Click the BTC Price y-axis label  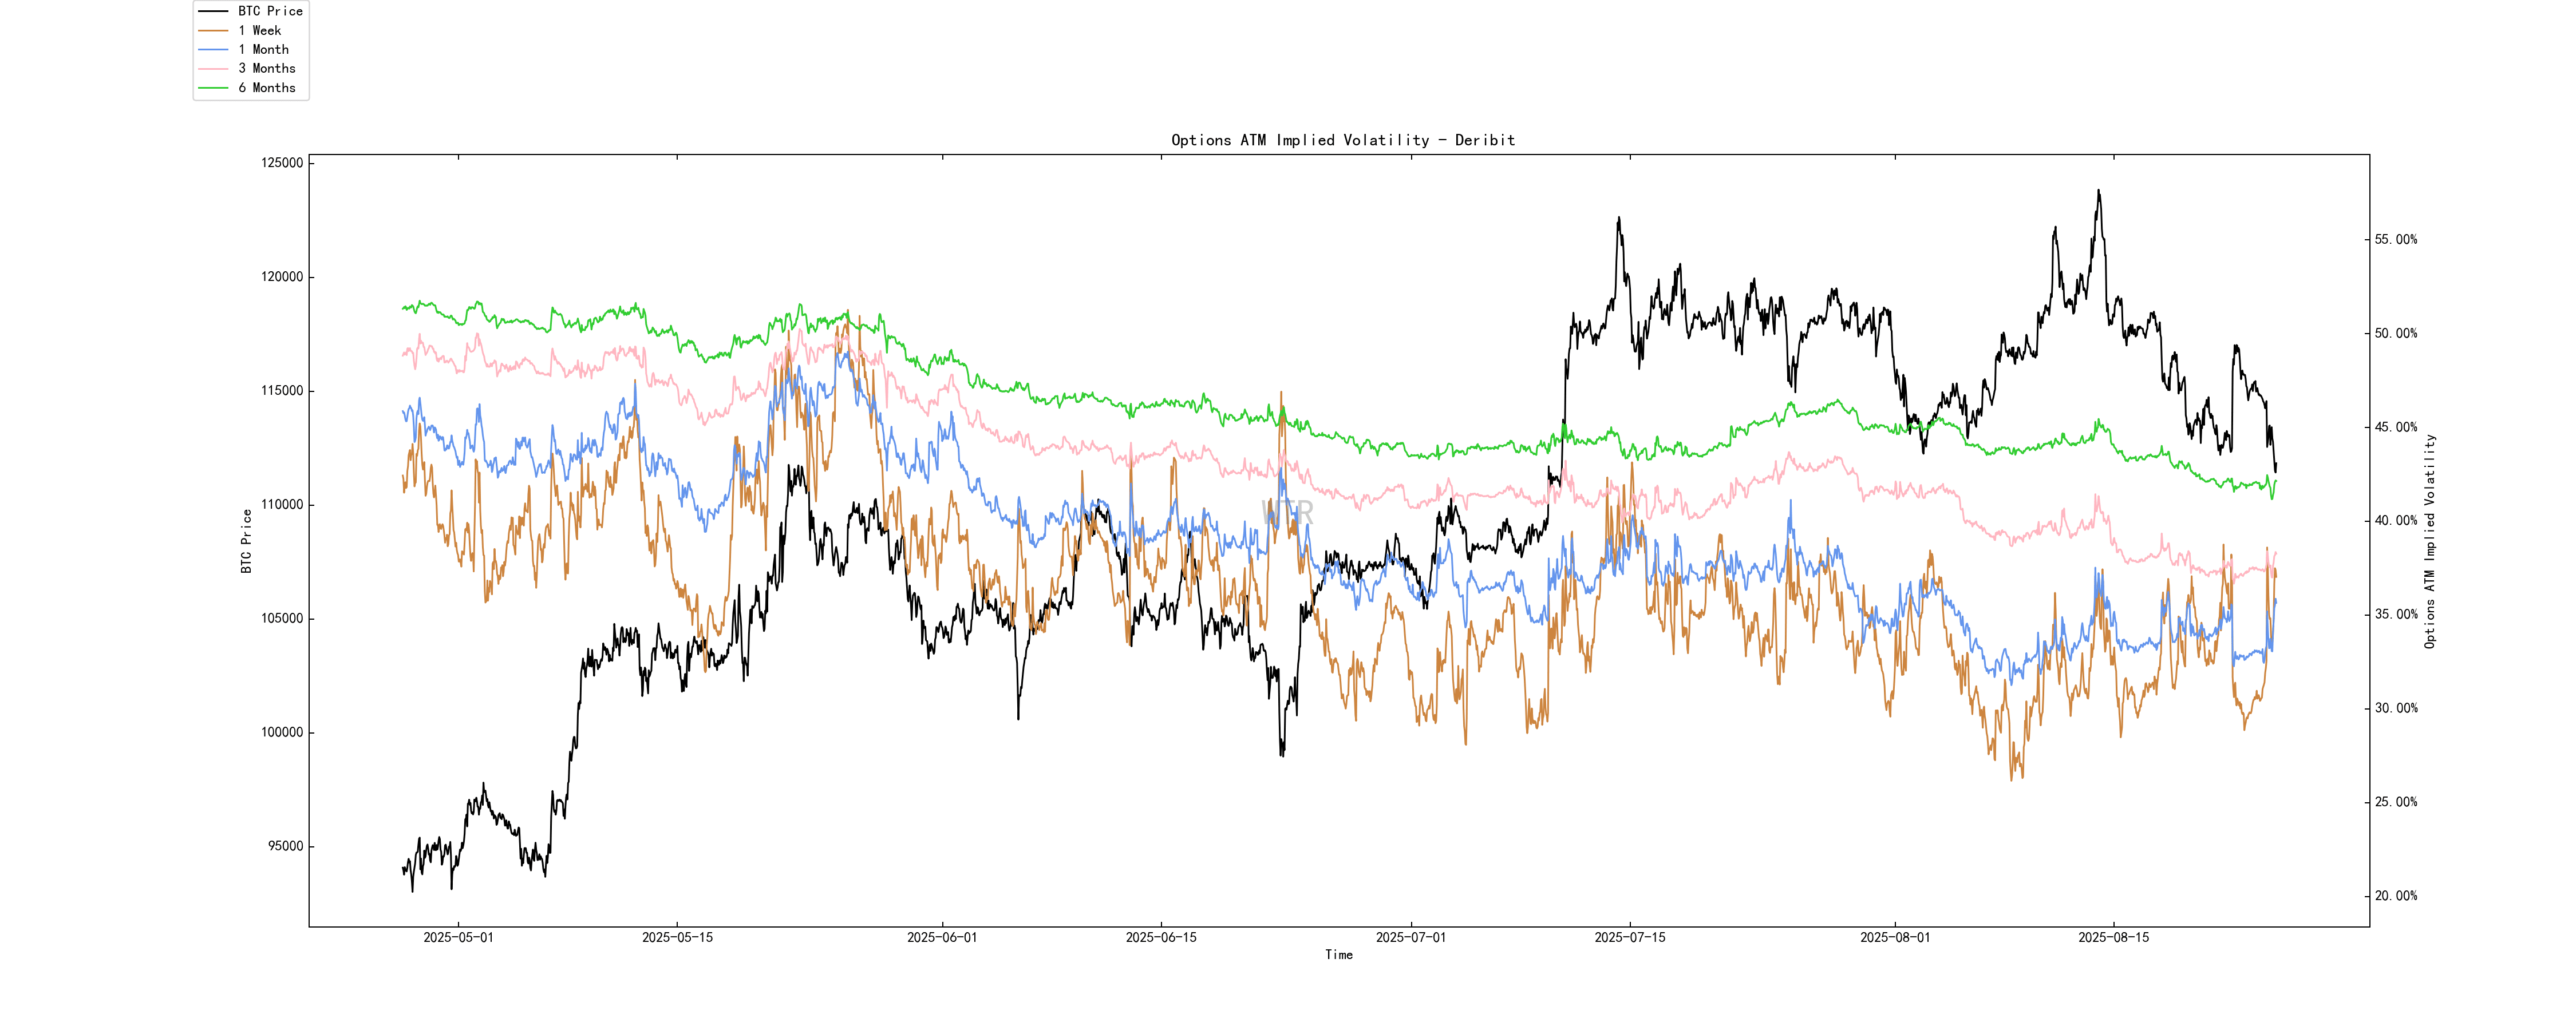[x=246, y=541]
